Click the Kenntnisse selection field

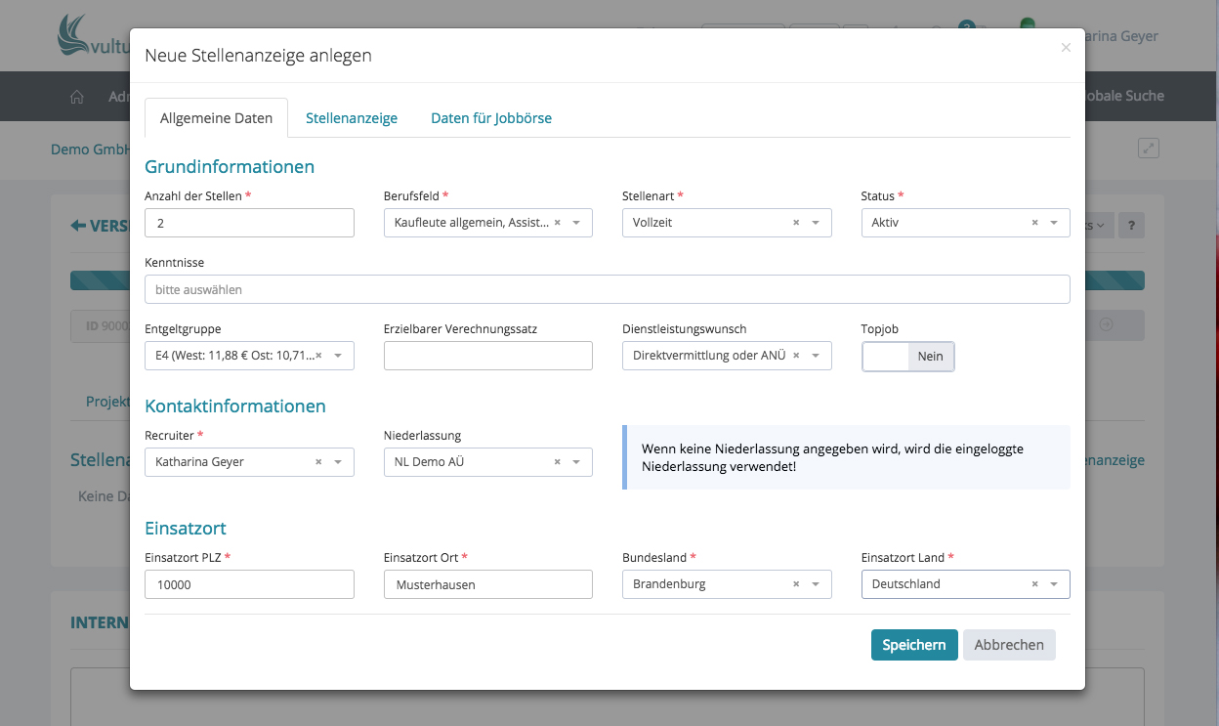pyautogui.click(x=607, y=289)
